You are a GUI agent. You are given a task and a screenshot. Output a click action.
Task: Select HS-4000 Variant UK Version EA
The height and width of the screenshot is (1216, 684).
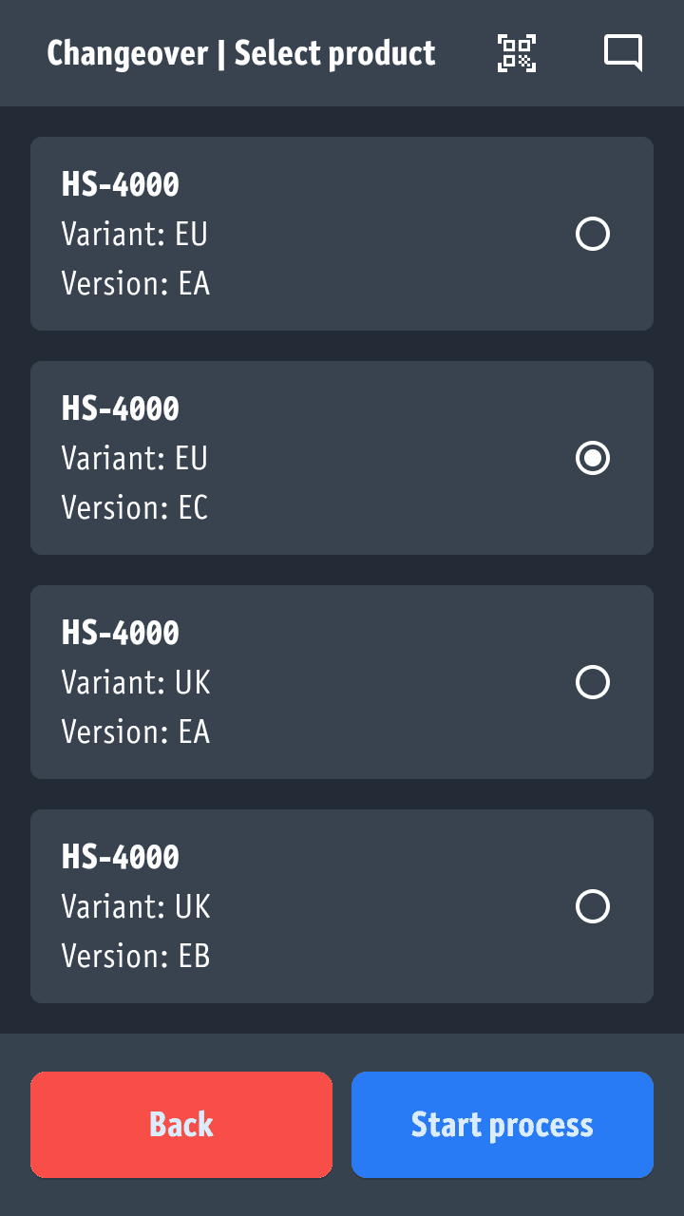(x=593, y=682)
